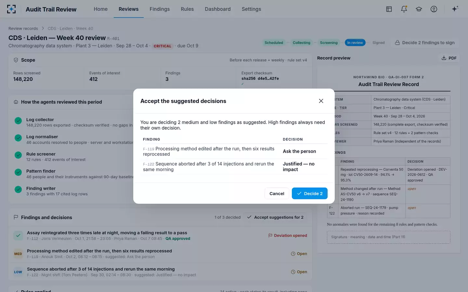Click the CRITICAL tier badge

(162, 46)
